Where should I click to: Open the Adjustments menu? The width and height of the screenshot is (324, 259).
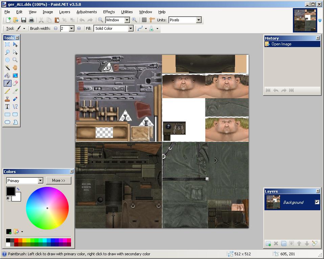pyautogui.click(x=87, y=12)
